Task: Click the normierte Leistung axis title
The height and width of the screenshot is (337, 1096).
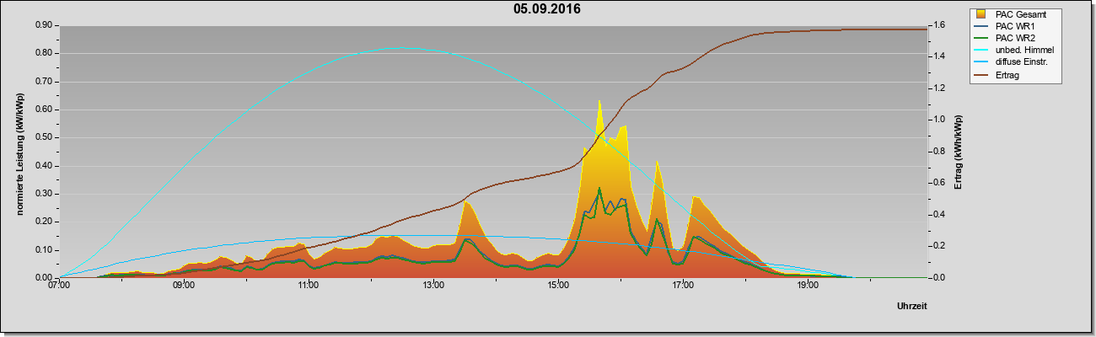Action: click(x=19, y=154)
